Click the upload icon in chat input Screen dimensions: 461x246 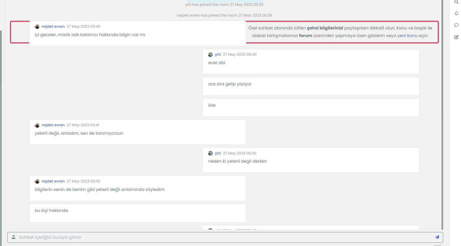coord(13,237)
